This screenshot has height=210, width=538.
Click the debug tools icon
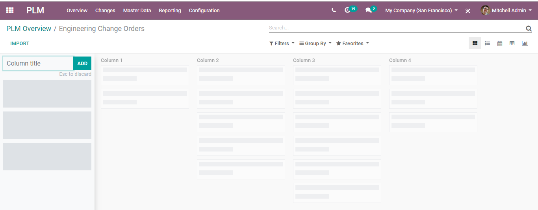click(468, 11)
